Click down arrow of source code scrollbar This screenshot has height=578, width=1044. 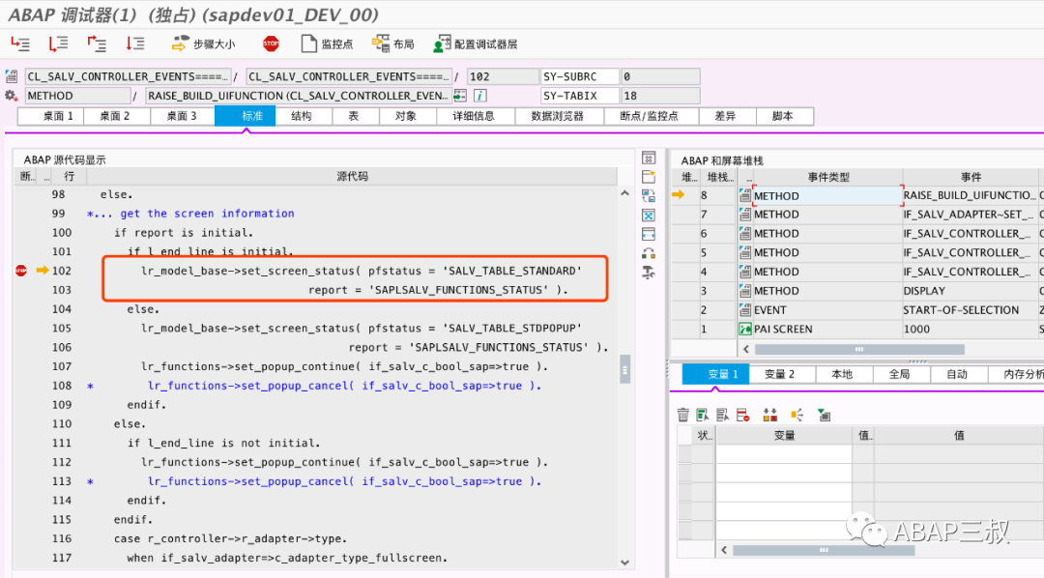(624, 563)
